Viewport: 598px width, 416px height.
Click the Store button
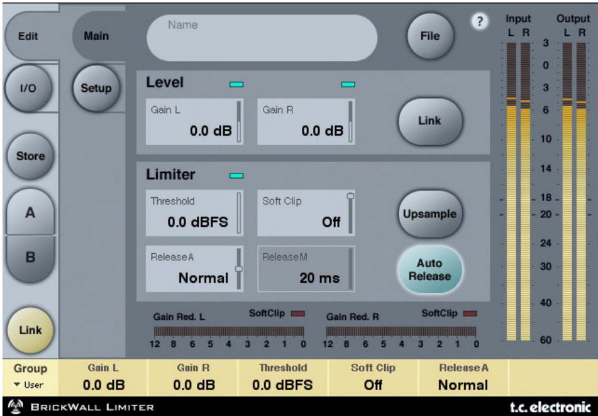tap(30, 156)
